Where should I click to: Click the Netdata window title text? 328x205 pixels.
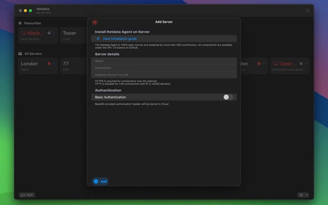(x=43, y=9)
